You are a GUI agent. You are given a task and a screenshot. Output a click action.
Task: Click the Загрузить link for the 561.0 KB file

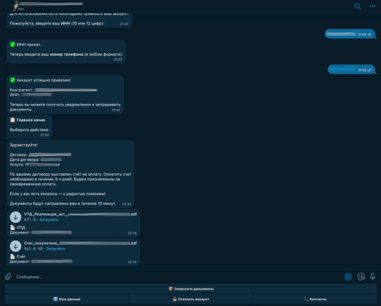click(x=55, y=249)
